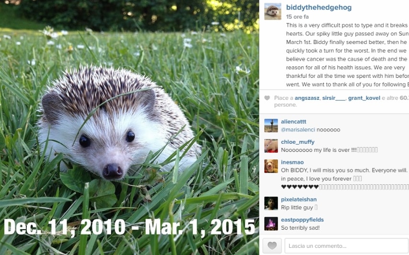409x255 pixels.
Task: Open biddythehedgehog profile avatar
Action: pos(273,11)
